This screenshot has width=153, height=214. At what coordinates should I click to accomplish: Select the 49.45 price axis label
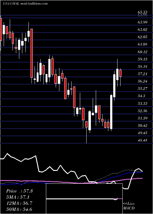pyautogui.click(x=143, y=133)
